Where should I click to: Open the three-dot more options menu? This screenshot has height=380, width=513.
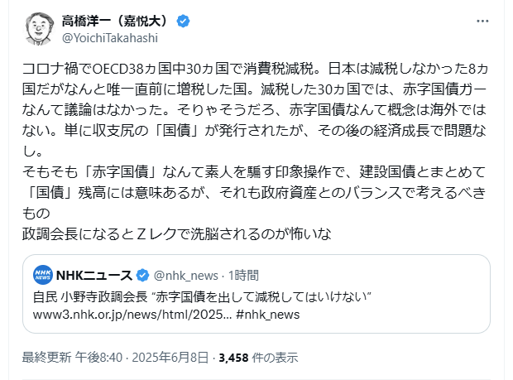482,22
